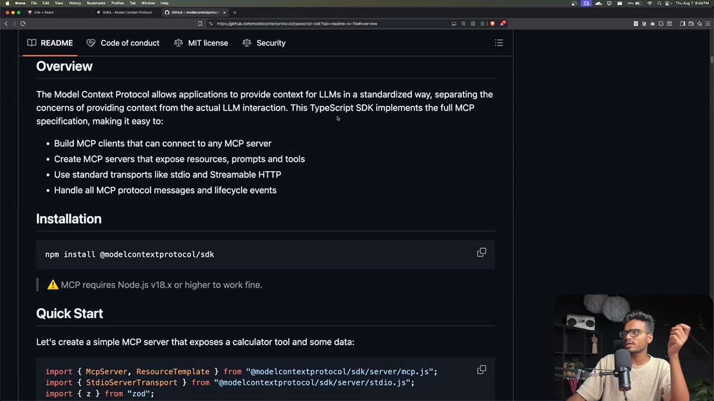Click 'Build MCP clients' bullet
The width and height of the screenshot is (714, 401).
[162, 143]
